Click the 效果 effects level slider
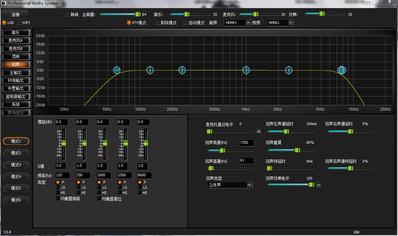The width and height of the screenshot is (398, 236). pos(325,14)
